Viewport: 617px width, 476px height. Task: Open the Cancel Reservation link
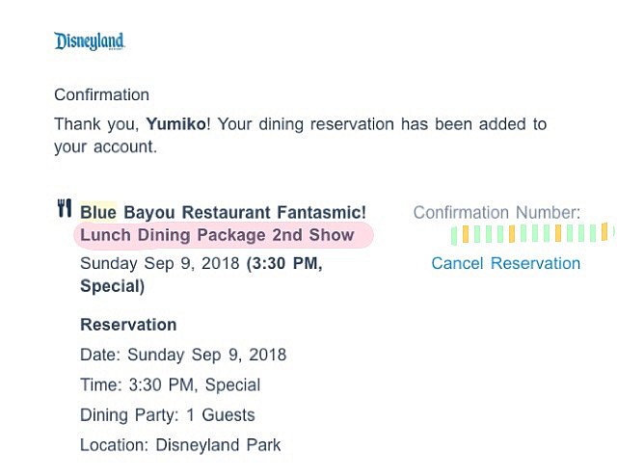(x=505, y=263)
